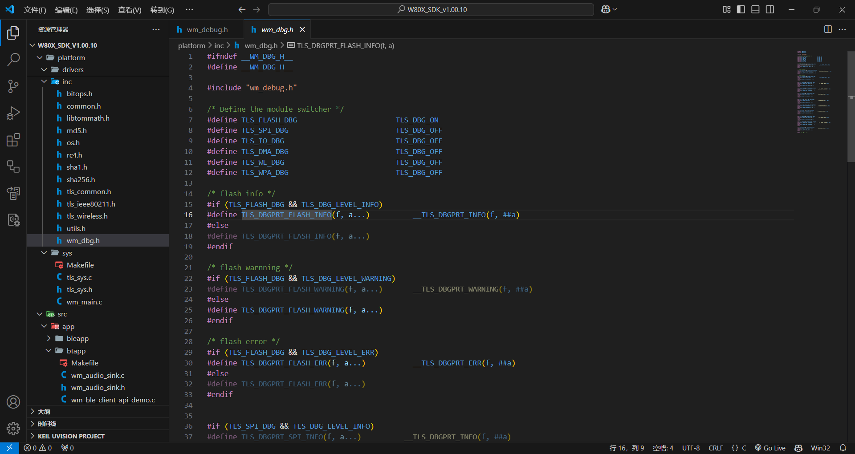Switch to the wm_debug.h tab
Viewport: 855px width, 454px height.
[206, 29]
